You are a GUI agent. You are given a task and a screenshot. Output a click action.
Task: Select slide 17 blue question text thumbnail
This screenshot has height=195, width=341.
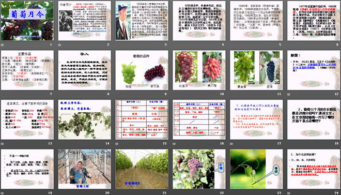click(x=256, y=119)
